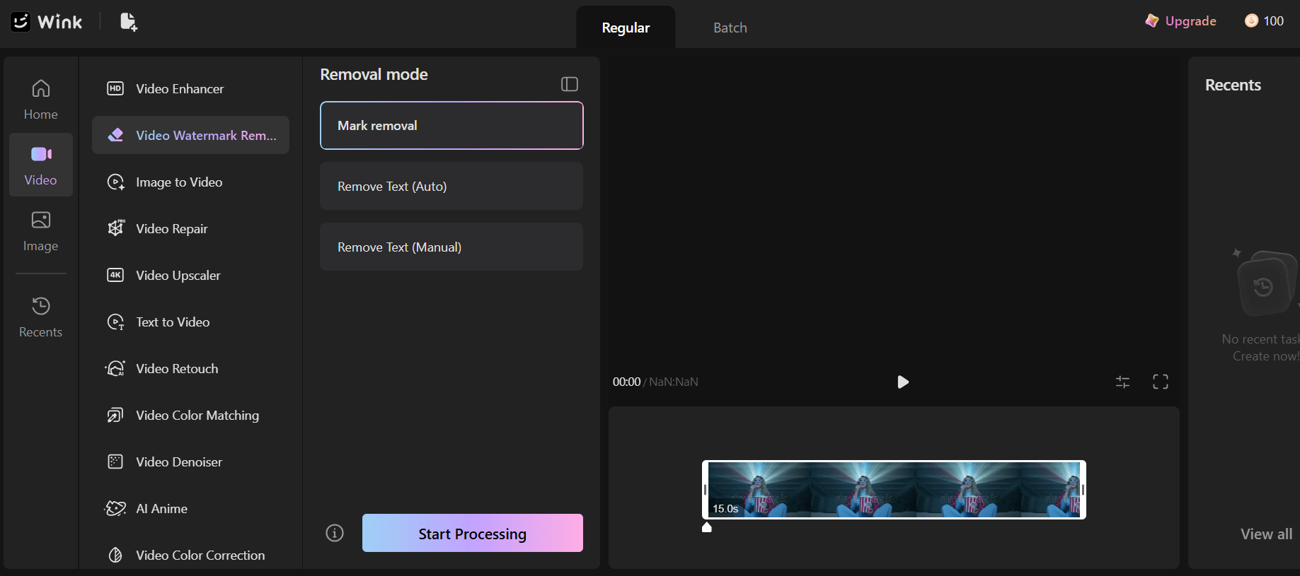Viewport: 1300px width, 576px height.
Task: Click the Video Watermark Remover eraser icon
Action: click(115, 135)
